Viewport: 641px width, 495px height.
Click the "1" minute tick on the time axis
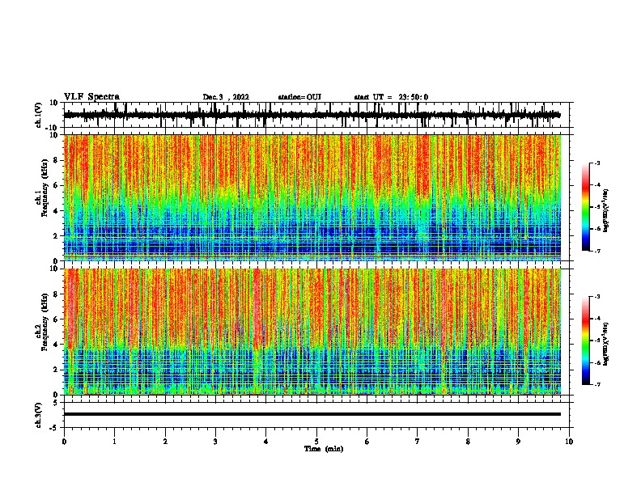[114, 442]
